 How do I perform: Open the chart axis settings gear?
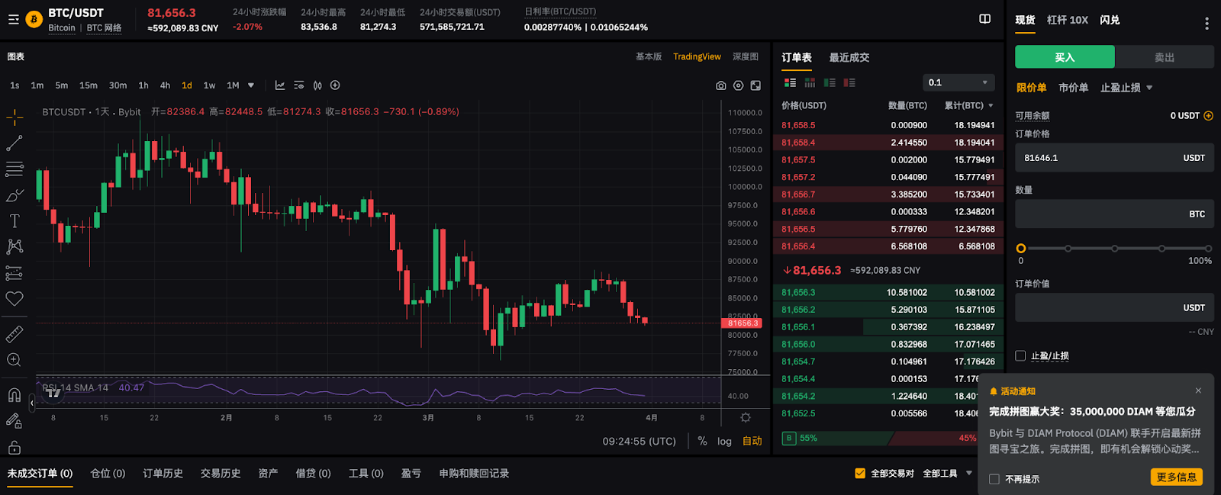746,417
